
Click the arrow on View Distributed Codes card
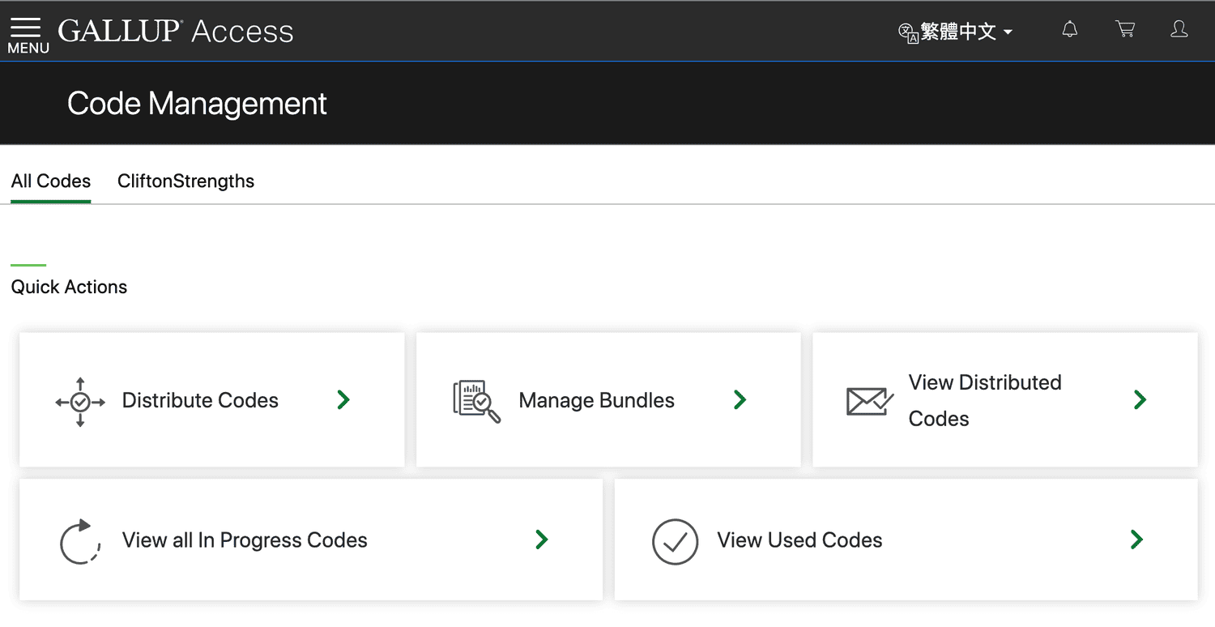(x=1140, y=399)
